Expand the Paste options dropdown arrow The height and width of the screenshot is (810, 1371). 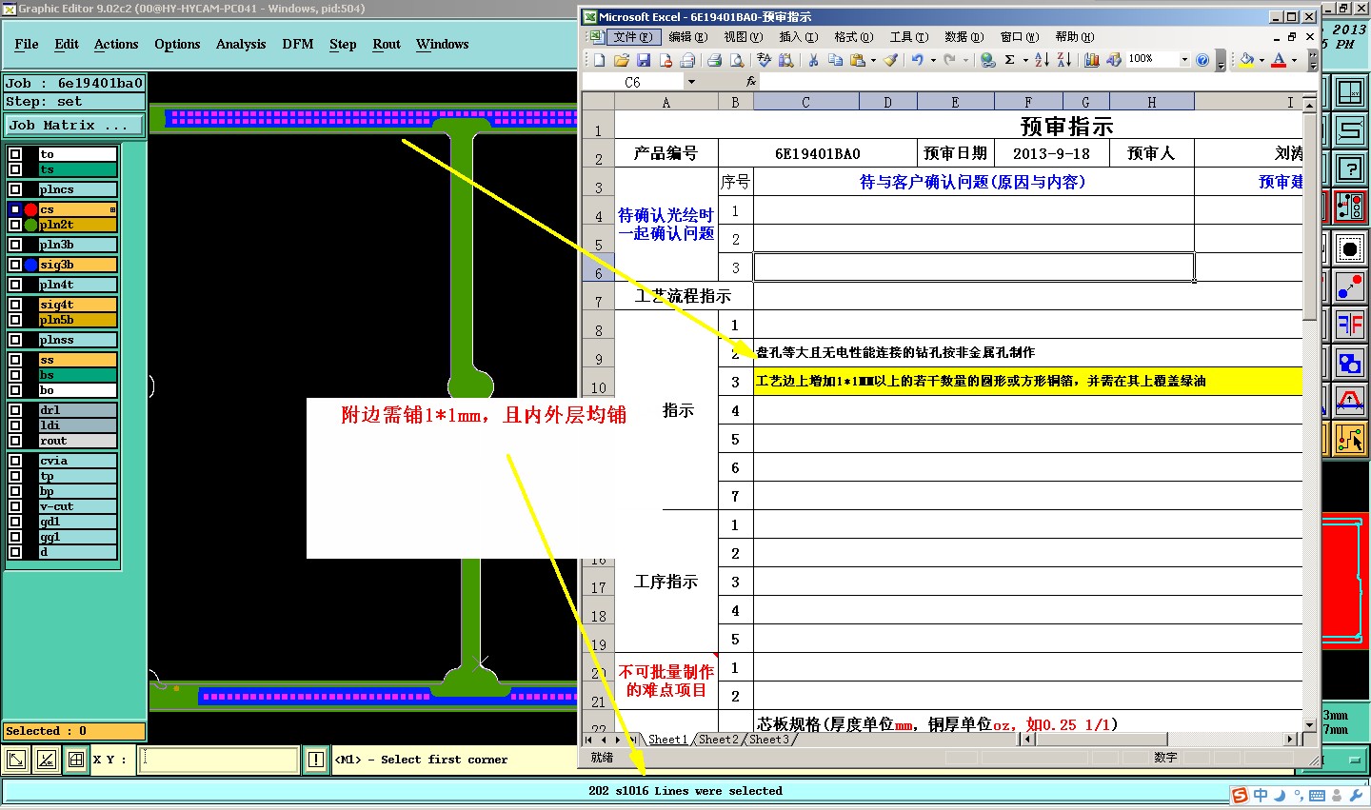873,60
